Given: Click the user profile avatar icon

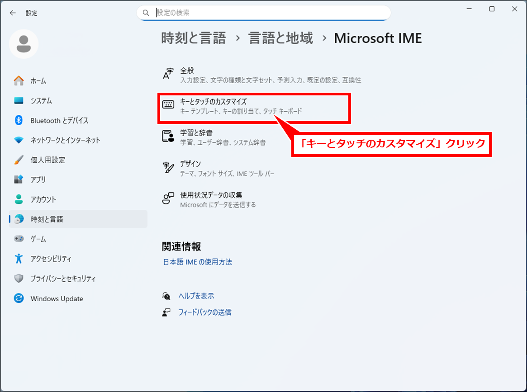Looking at the screenshot, I should click(x=24, y=44).
